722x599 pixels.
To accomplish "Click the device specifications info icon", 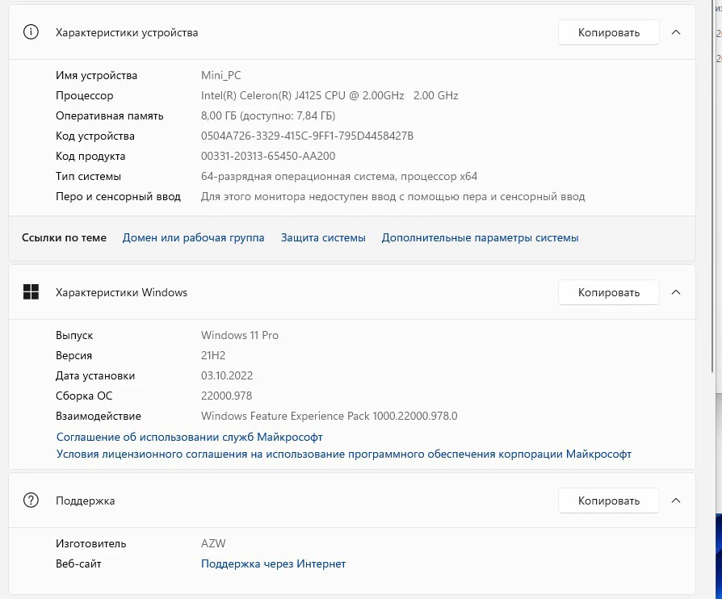I will pos(31,32).
